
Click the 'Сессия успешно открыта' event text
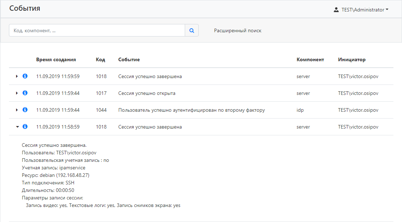147,93
